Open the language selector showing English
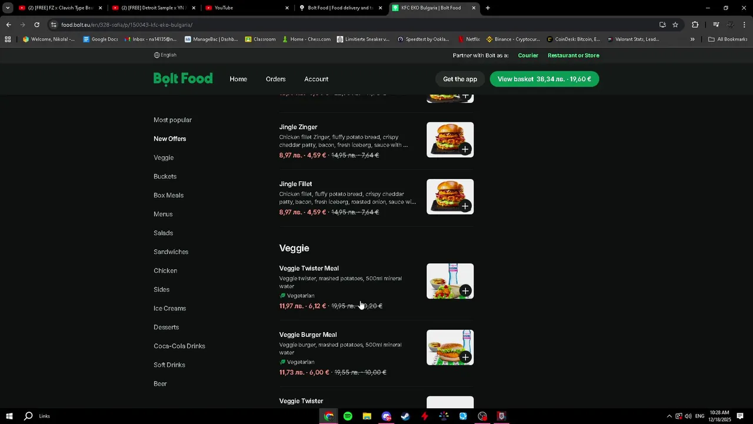753x424 pixels. tap(165, 55)
